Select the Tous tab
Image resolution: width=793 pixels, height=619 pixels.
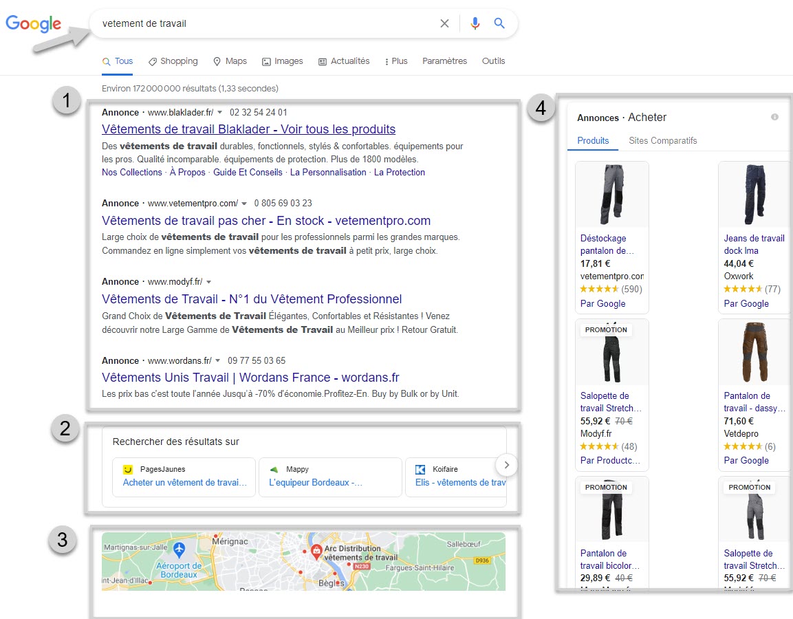click(x=118, y=61)
